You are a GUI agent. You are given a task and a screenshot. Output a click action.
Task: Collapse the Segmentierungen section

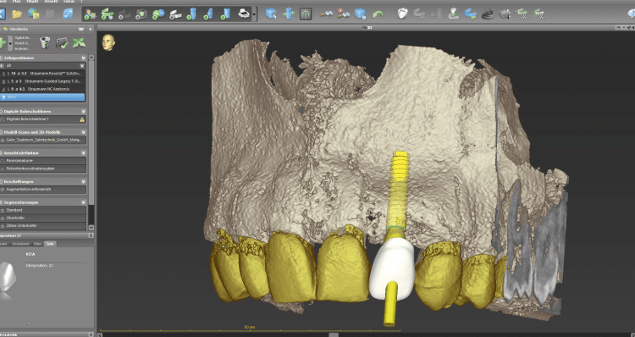84,202
